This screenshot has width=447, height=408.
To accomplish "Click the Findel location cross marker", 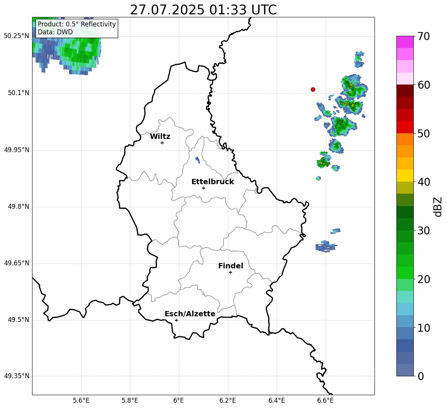I will (x=230, y=273).
